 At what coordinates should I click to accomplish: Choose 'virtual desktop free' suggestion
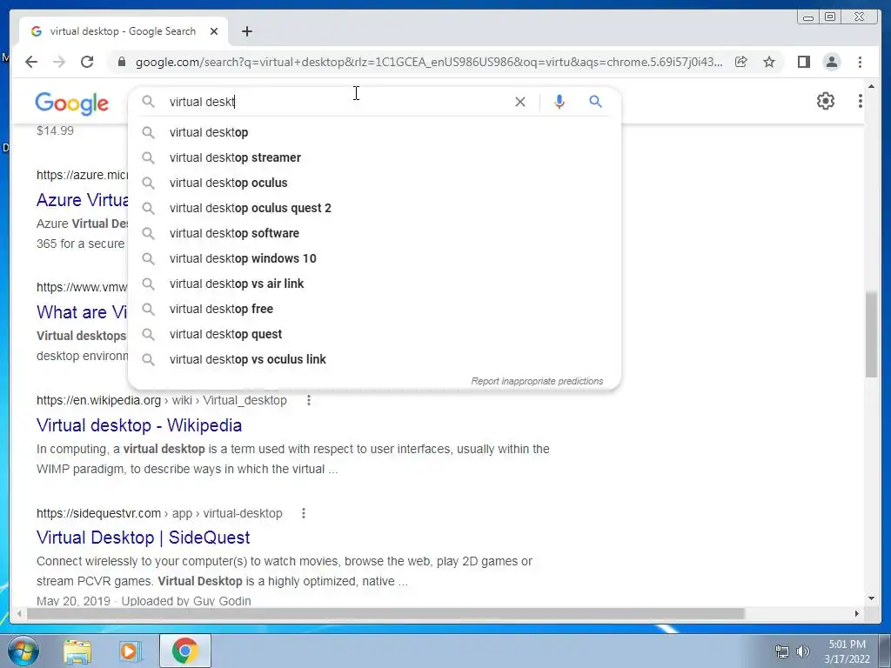click(375, 309)
